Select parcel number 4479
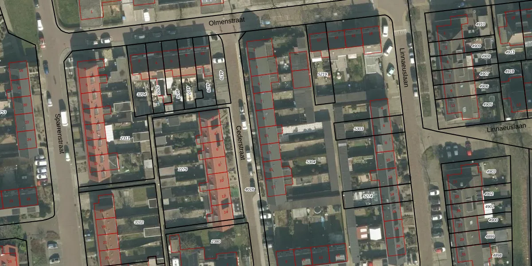The image size is (532, 266). (221, 74)
